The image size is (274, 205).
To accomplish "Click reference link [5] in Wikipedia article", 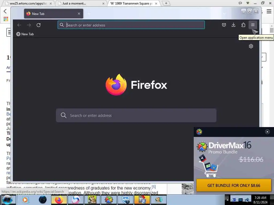I will [154, 187].
